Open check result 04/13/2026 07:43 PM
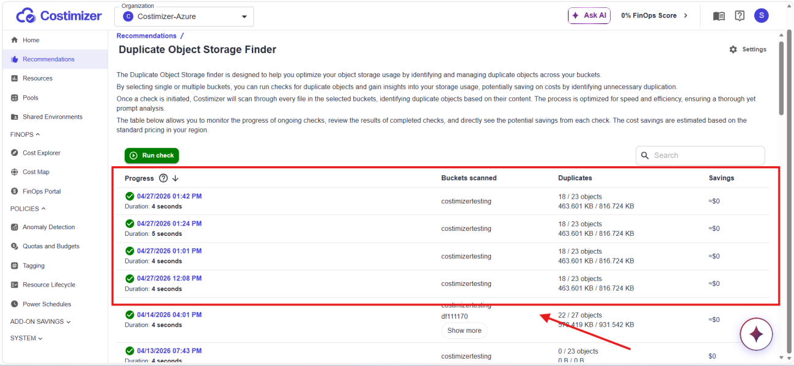The image size is (794, 366). 169,351
